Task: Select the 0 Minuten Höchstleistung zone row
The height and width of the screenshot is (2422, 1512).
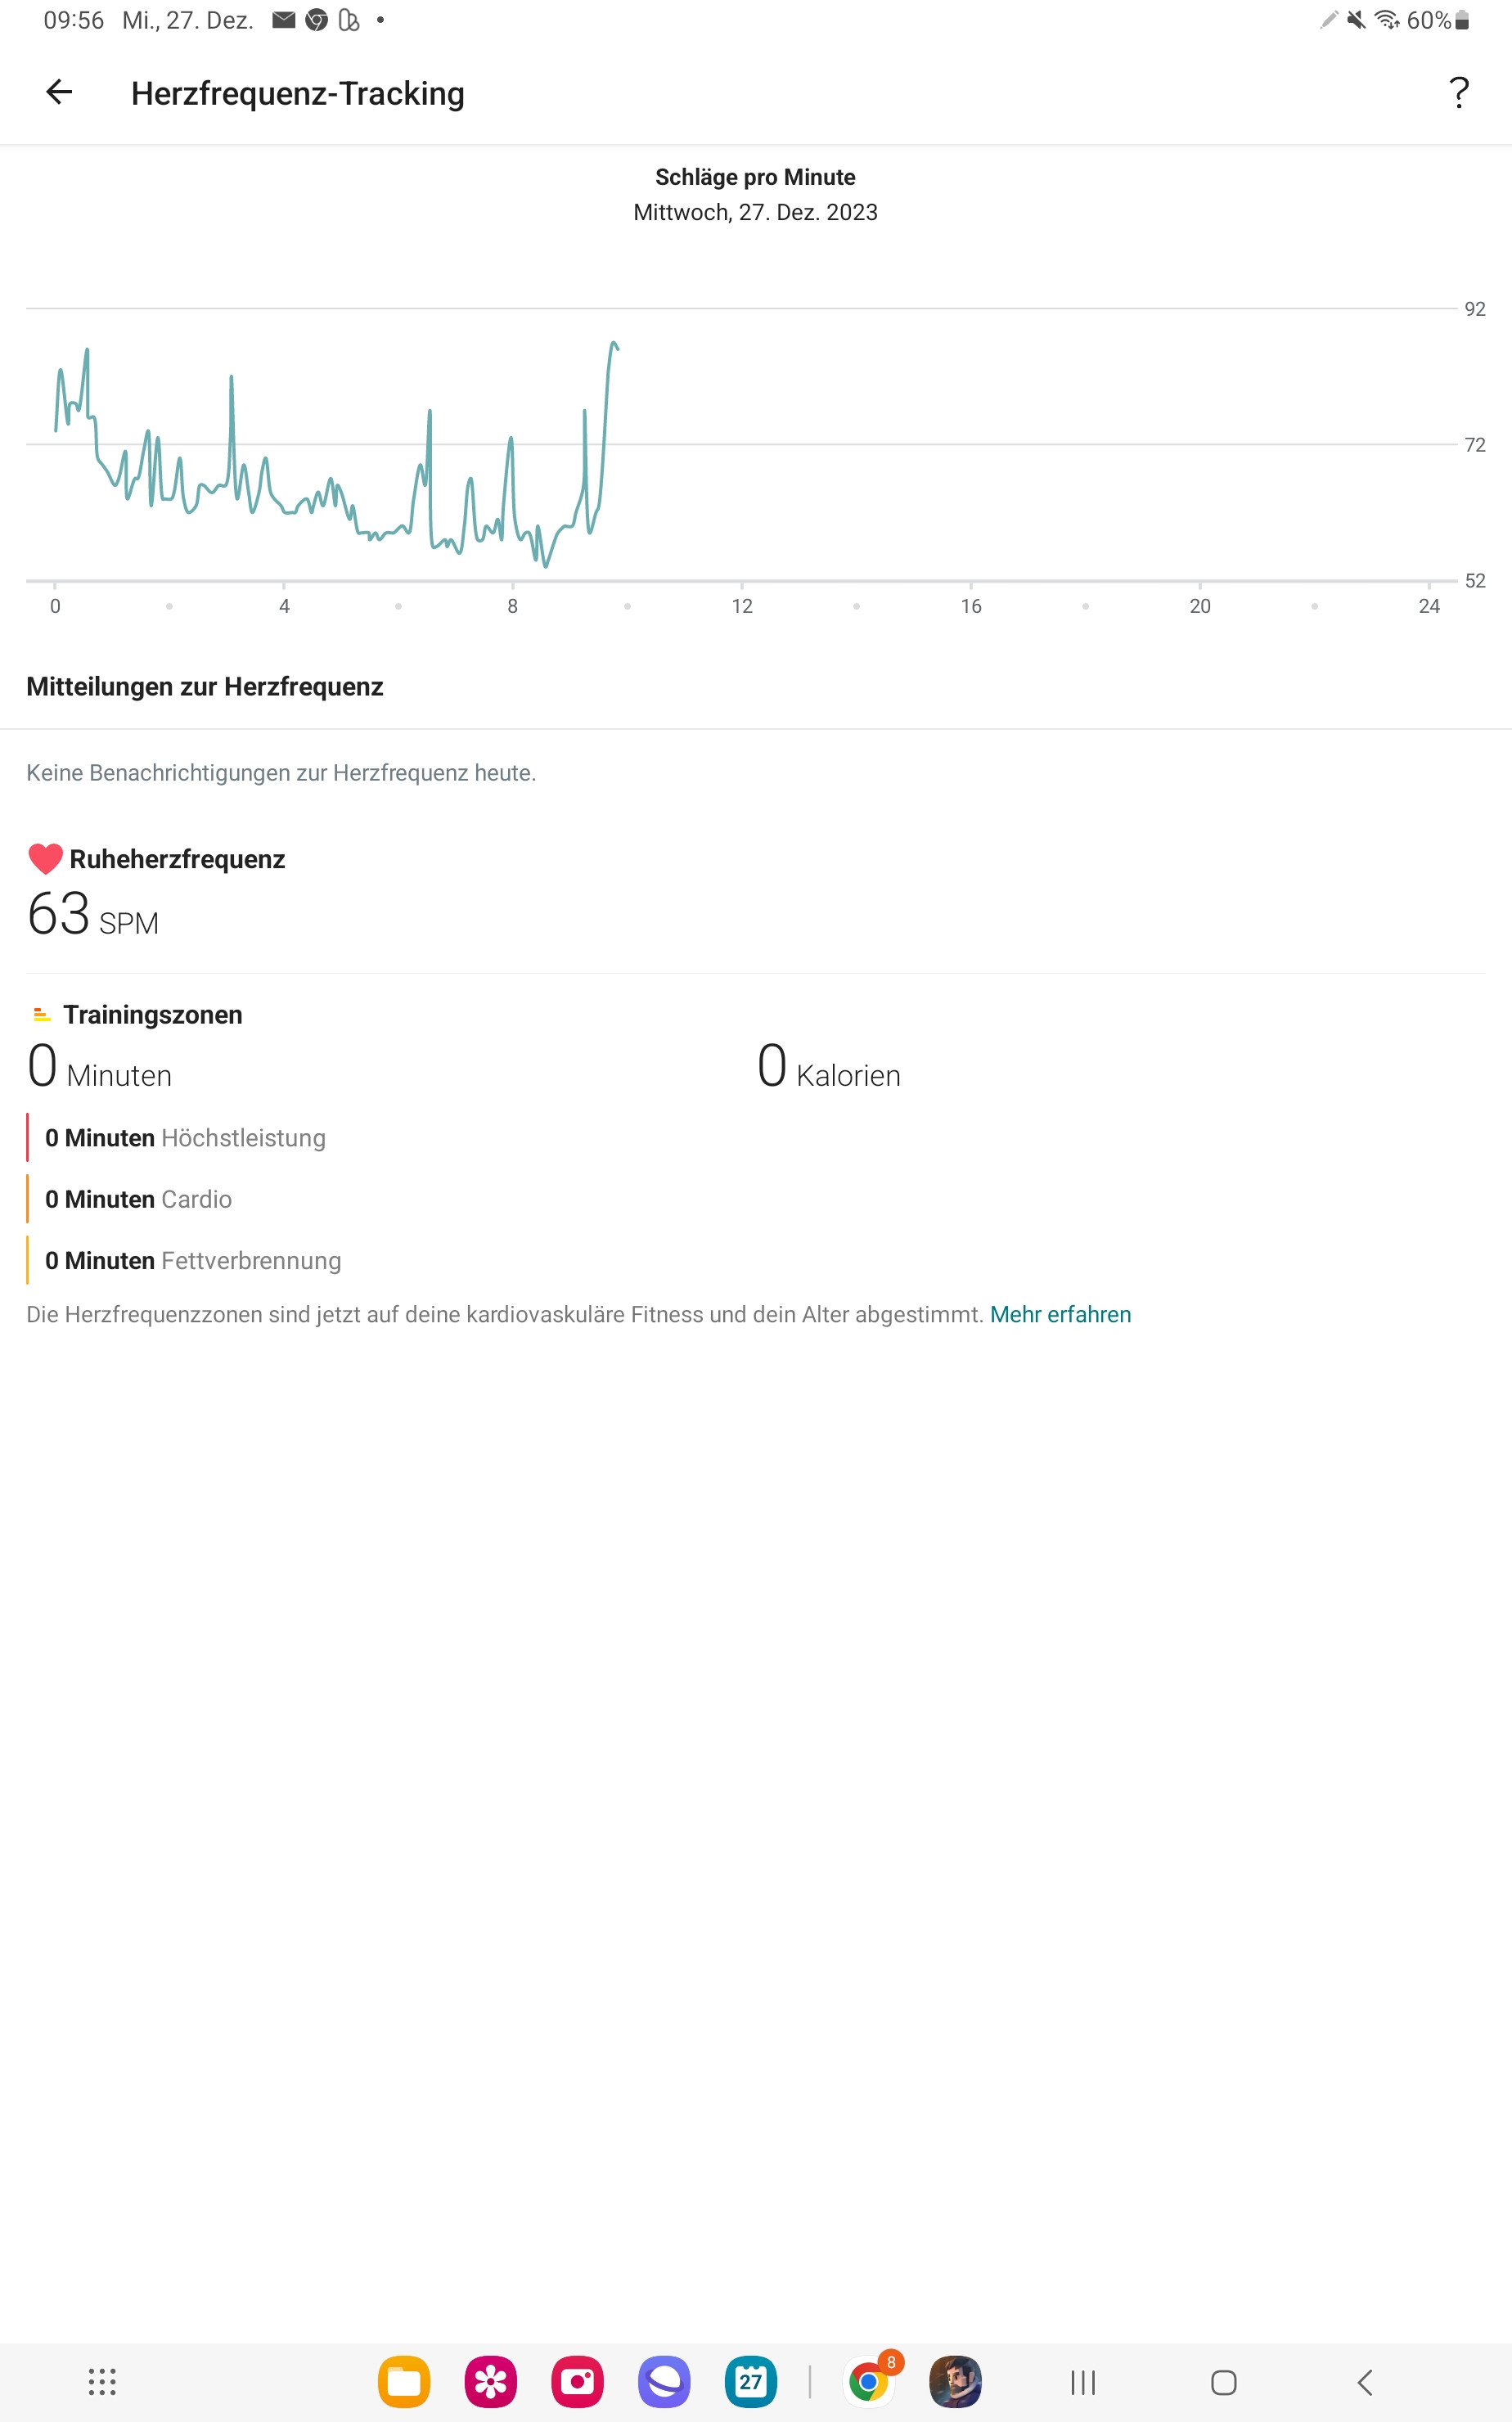Action: point(185,1138)
